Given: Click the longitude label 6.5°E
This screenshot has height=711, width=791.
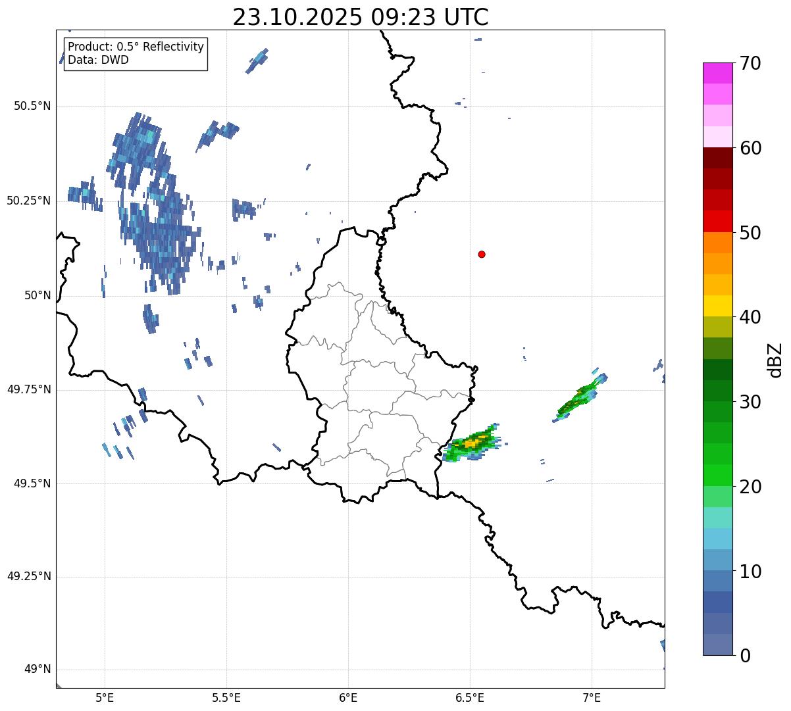Looking at the screenshot, I should [x=470, y=698].
